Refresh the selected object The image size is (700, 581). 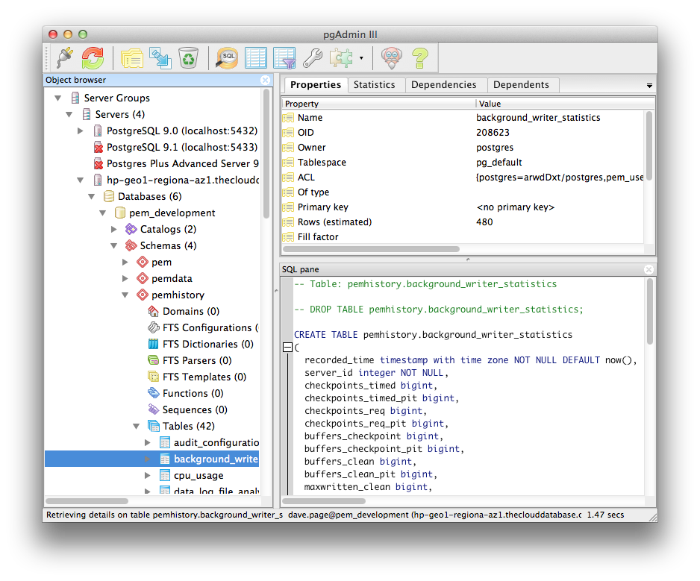(x=93, y=57)
